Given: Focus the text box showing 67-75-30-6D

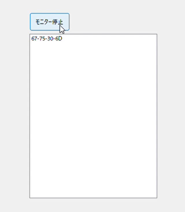Looking at the screenshot, I should pos(93,116).
